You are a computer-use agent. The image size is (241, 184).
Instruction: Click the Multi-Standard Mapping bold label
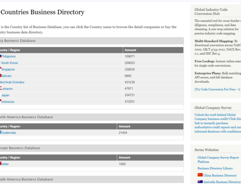(x=214, y=41)
